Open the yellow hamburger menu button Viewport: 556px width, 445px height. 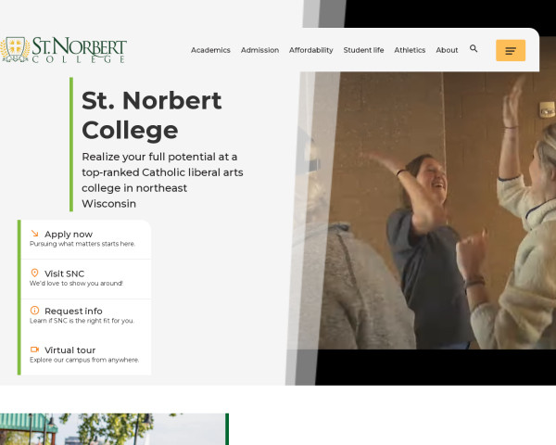pyautogui.click(x=511, y=51)
